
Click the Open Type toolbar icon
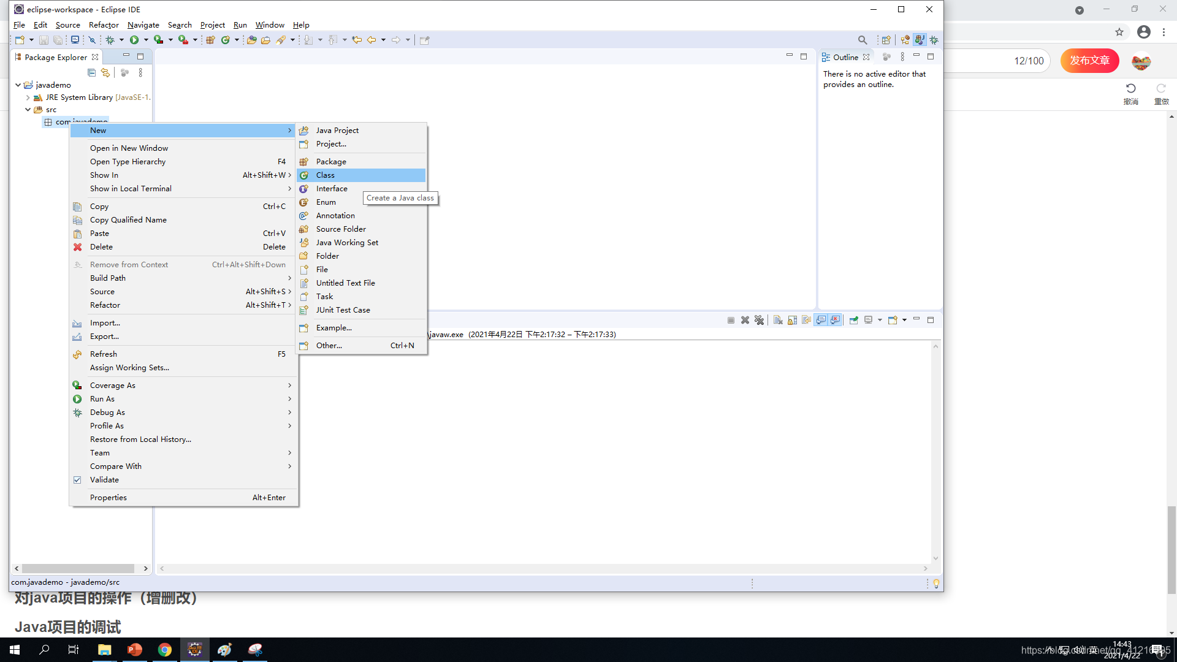point(251,40)
